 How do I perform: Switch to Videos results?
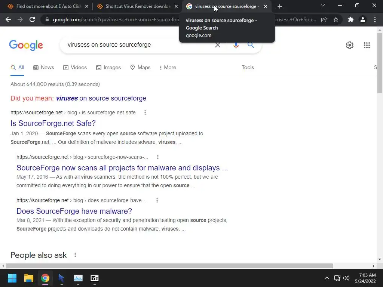[x=75, y=68]
